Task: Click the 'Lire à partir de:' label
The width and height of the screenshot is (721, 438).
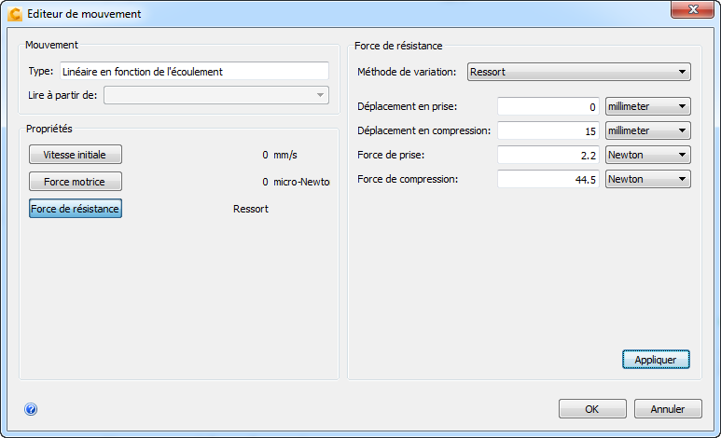Action: 62,95
